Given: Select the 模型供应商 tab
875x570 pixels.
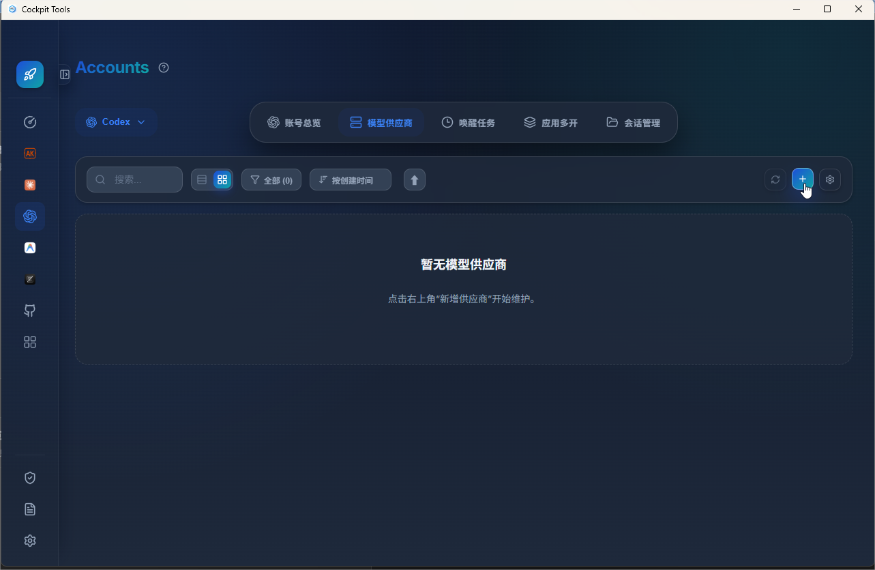Looking at the screenshot, I should [381, 123].
